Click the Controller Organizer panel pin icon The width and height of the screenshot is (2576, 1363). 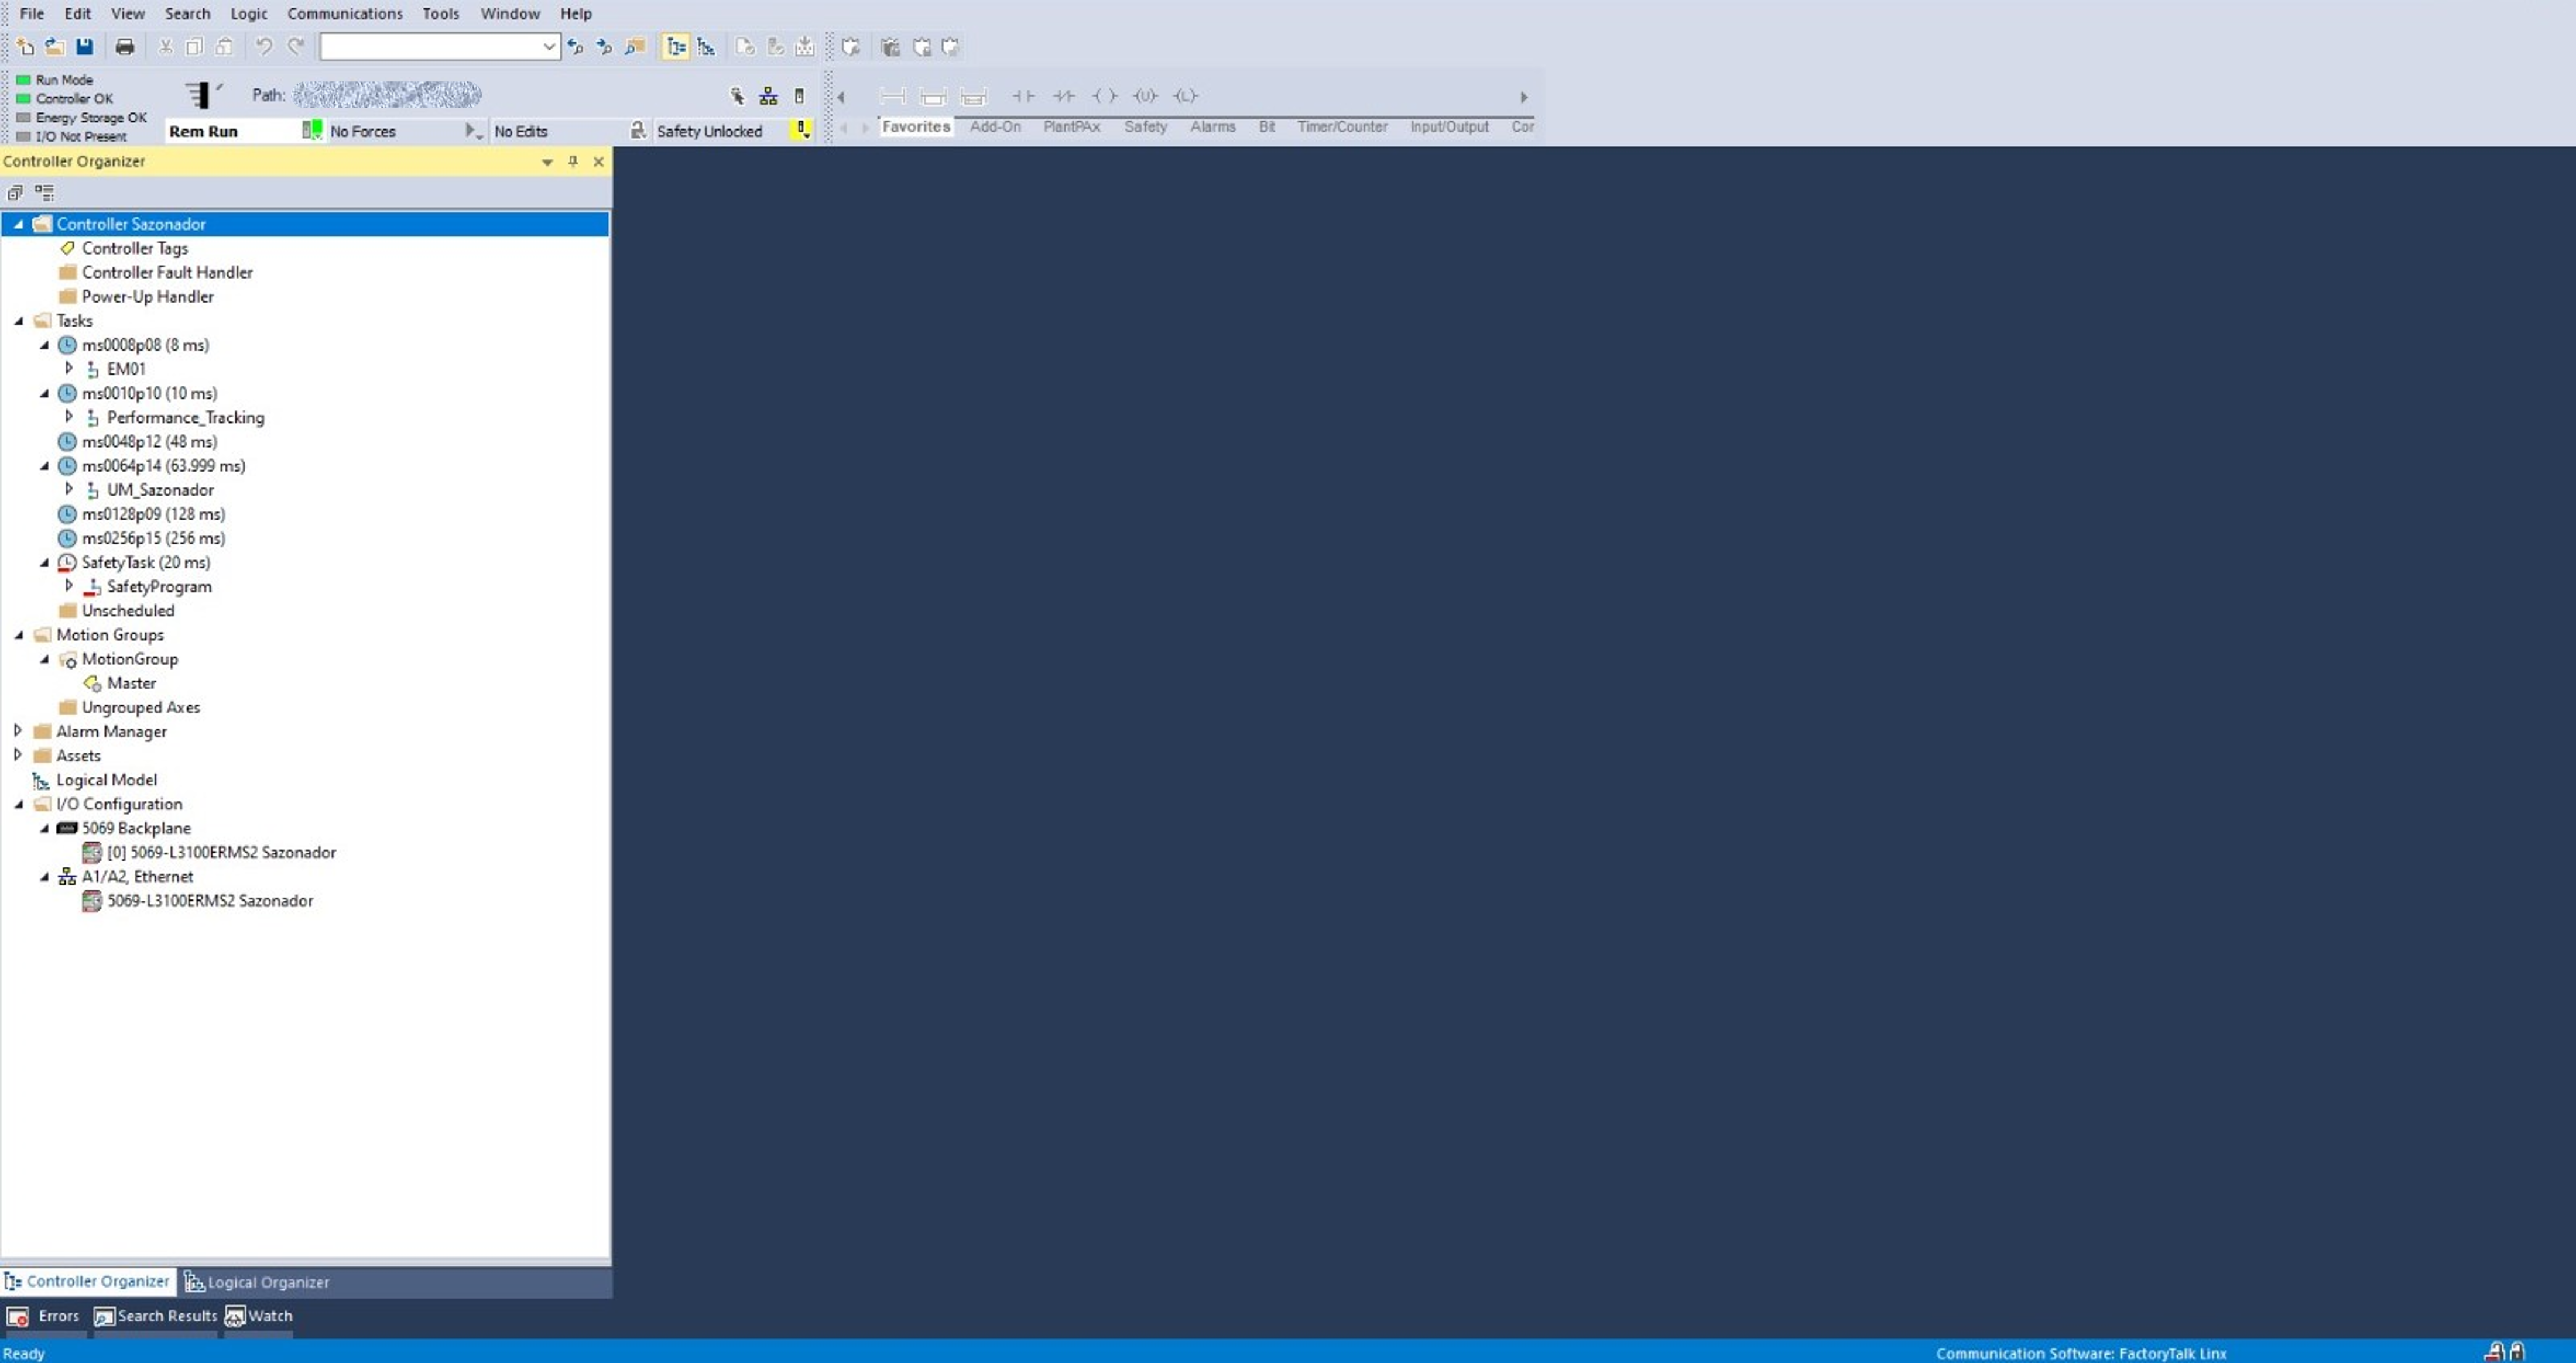coord(573,160)
